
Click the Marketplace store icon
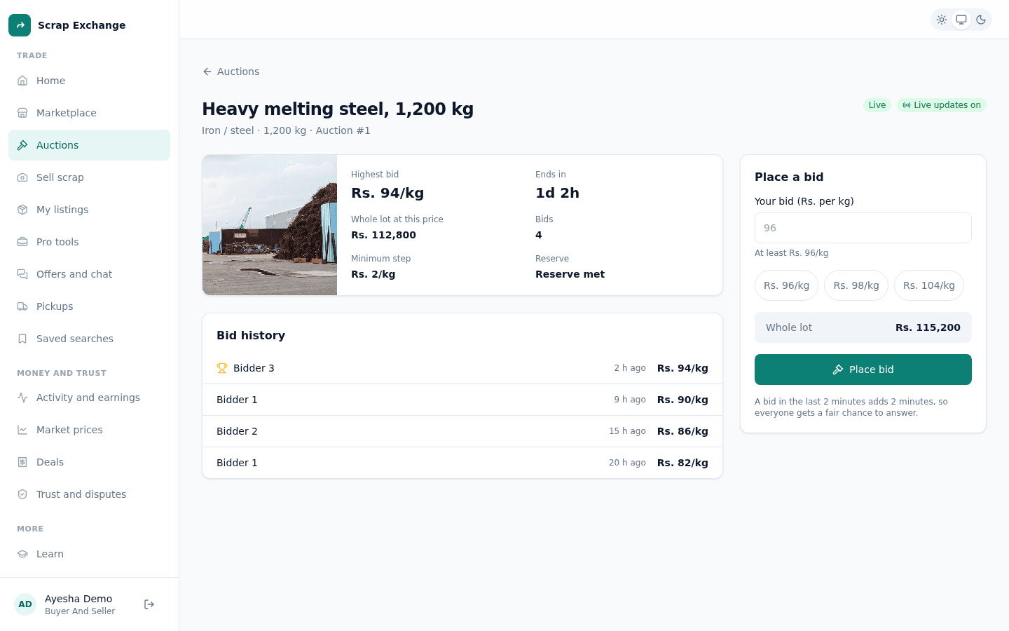click(x=22, y=113)
